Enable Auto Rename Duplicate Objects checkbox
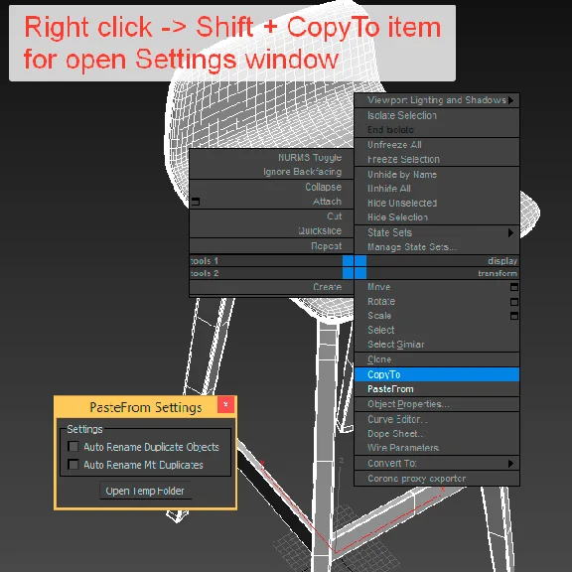The width and height of the screenshot is (572, 572). (73, 447)
